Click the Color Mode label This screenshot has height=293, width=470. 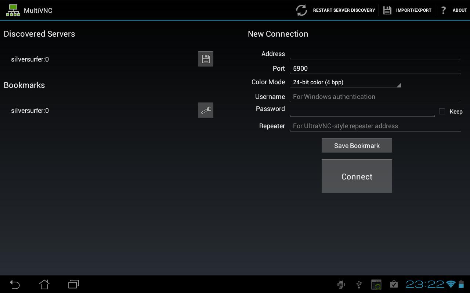[268, 82]
